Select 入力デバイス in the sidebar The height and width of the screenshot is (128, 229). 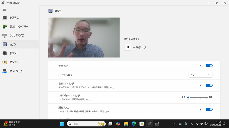pyautogui.click(x=20, y=35)
